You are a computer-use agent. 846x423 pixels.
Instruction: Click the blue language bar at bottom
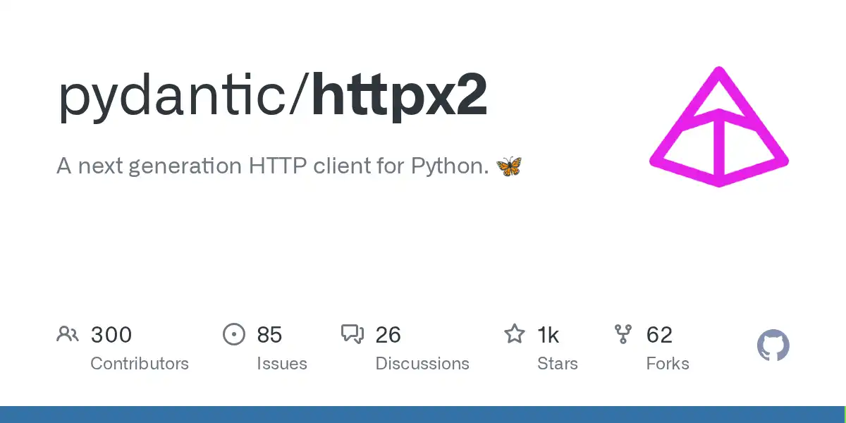click(x=423, y=415)
